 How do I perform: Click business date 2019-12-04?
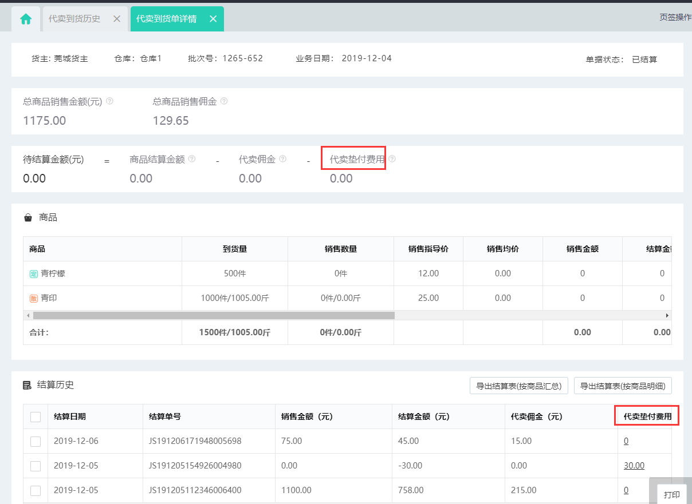(367, 58)
